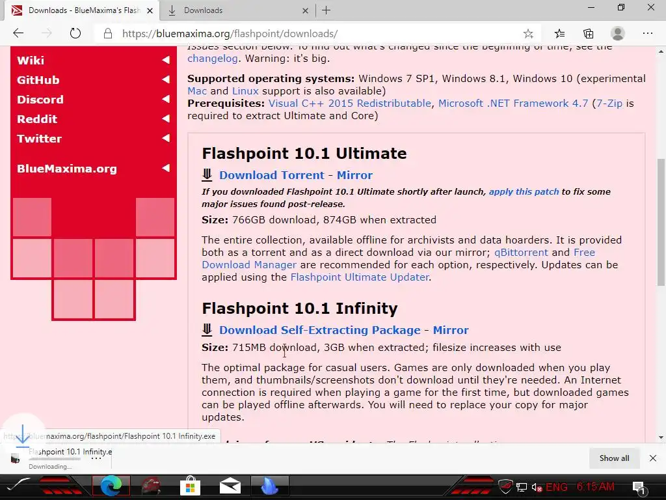Image resolution: width=666 pixels, height=500 pixels.
Task: Click the disabled forward arrow
Action: point(47,33)
